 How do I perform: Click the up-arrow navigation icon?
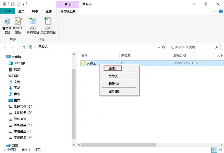click(x=24, y=47)
